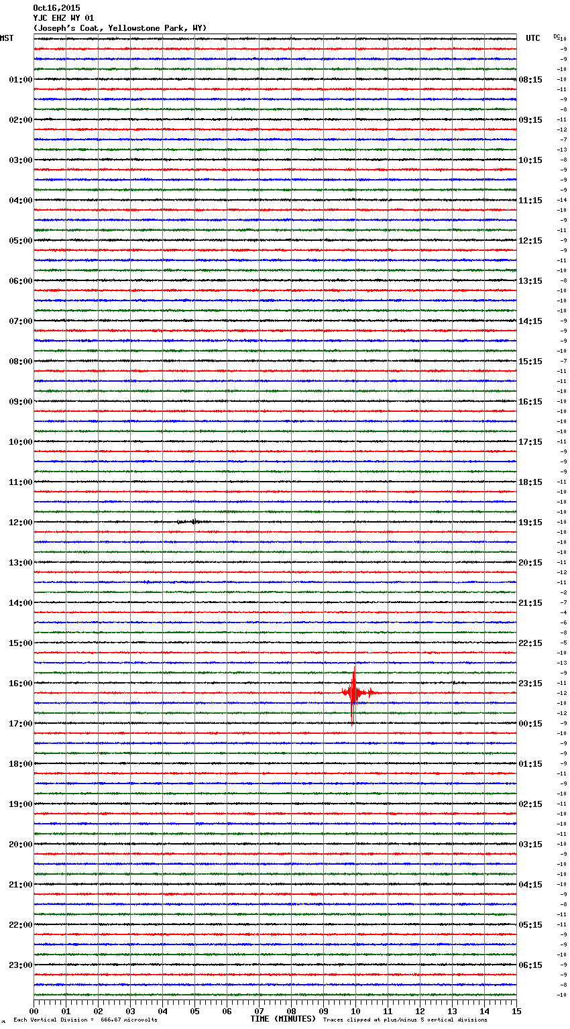Select the '22:00' MST row label
The height and width of the screenshot is (1029, 570).
coord(21,925)
